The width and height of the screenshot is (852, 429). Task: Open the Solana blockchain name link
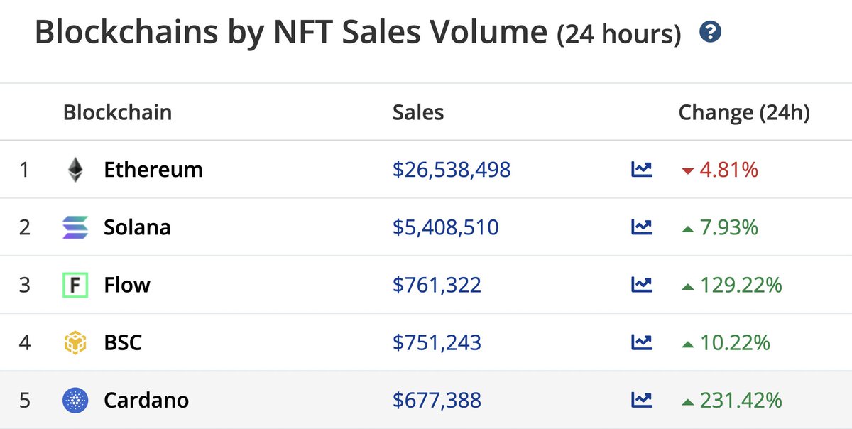click(137, 227)
